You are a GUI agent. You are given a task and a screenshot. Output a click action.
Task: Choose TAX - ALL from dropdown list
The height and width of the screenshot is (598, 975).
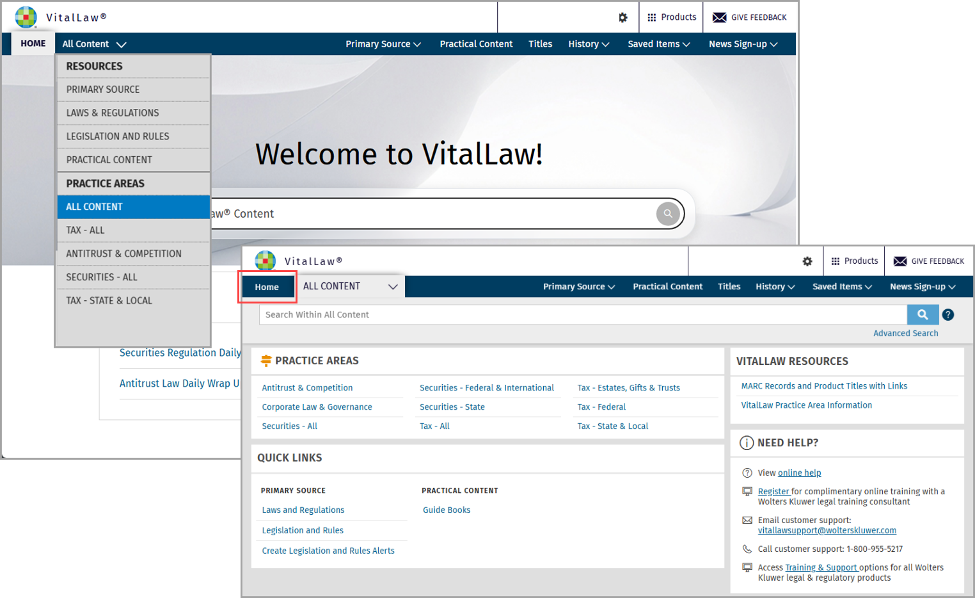[x=134, y=230]
